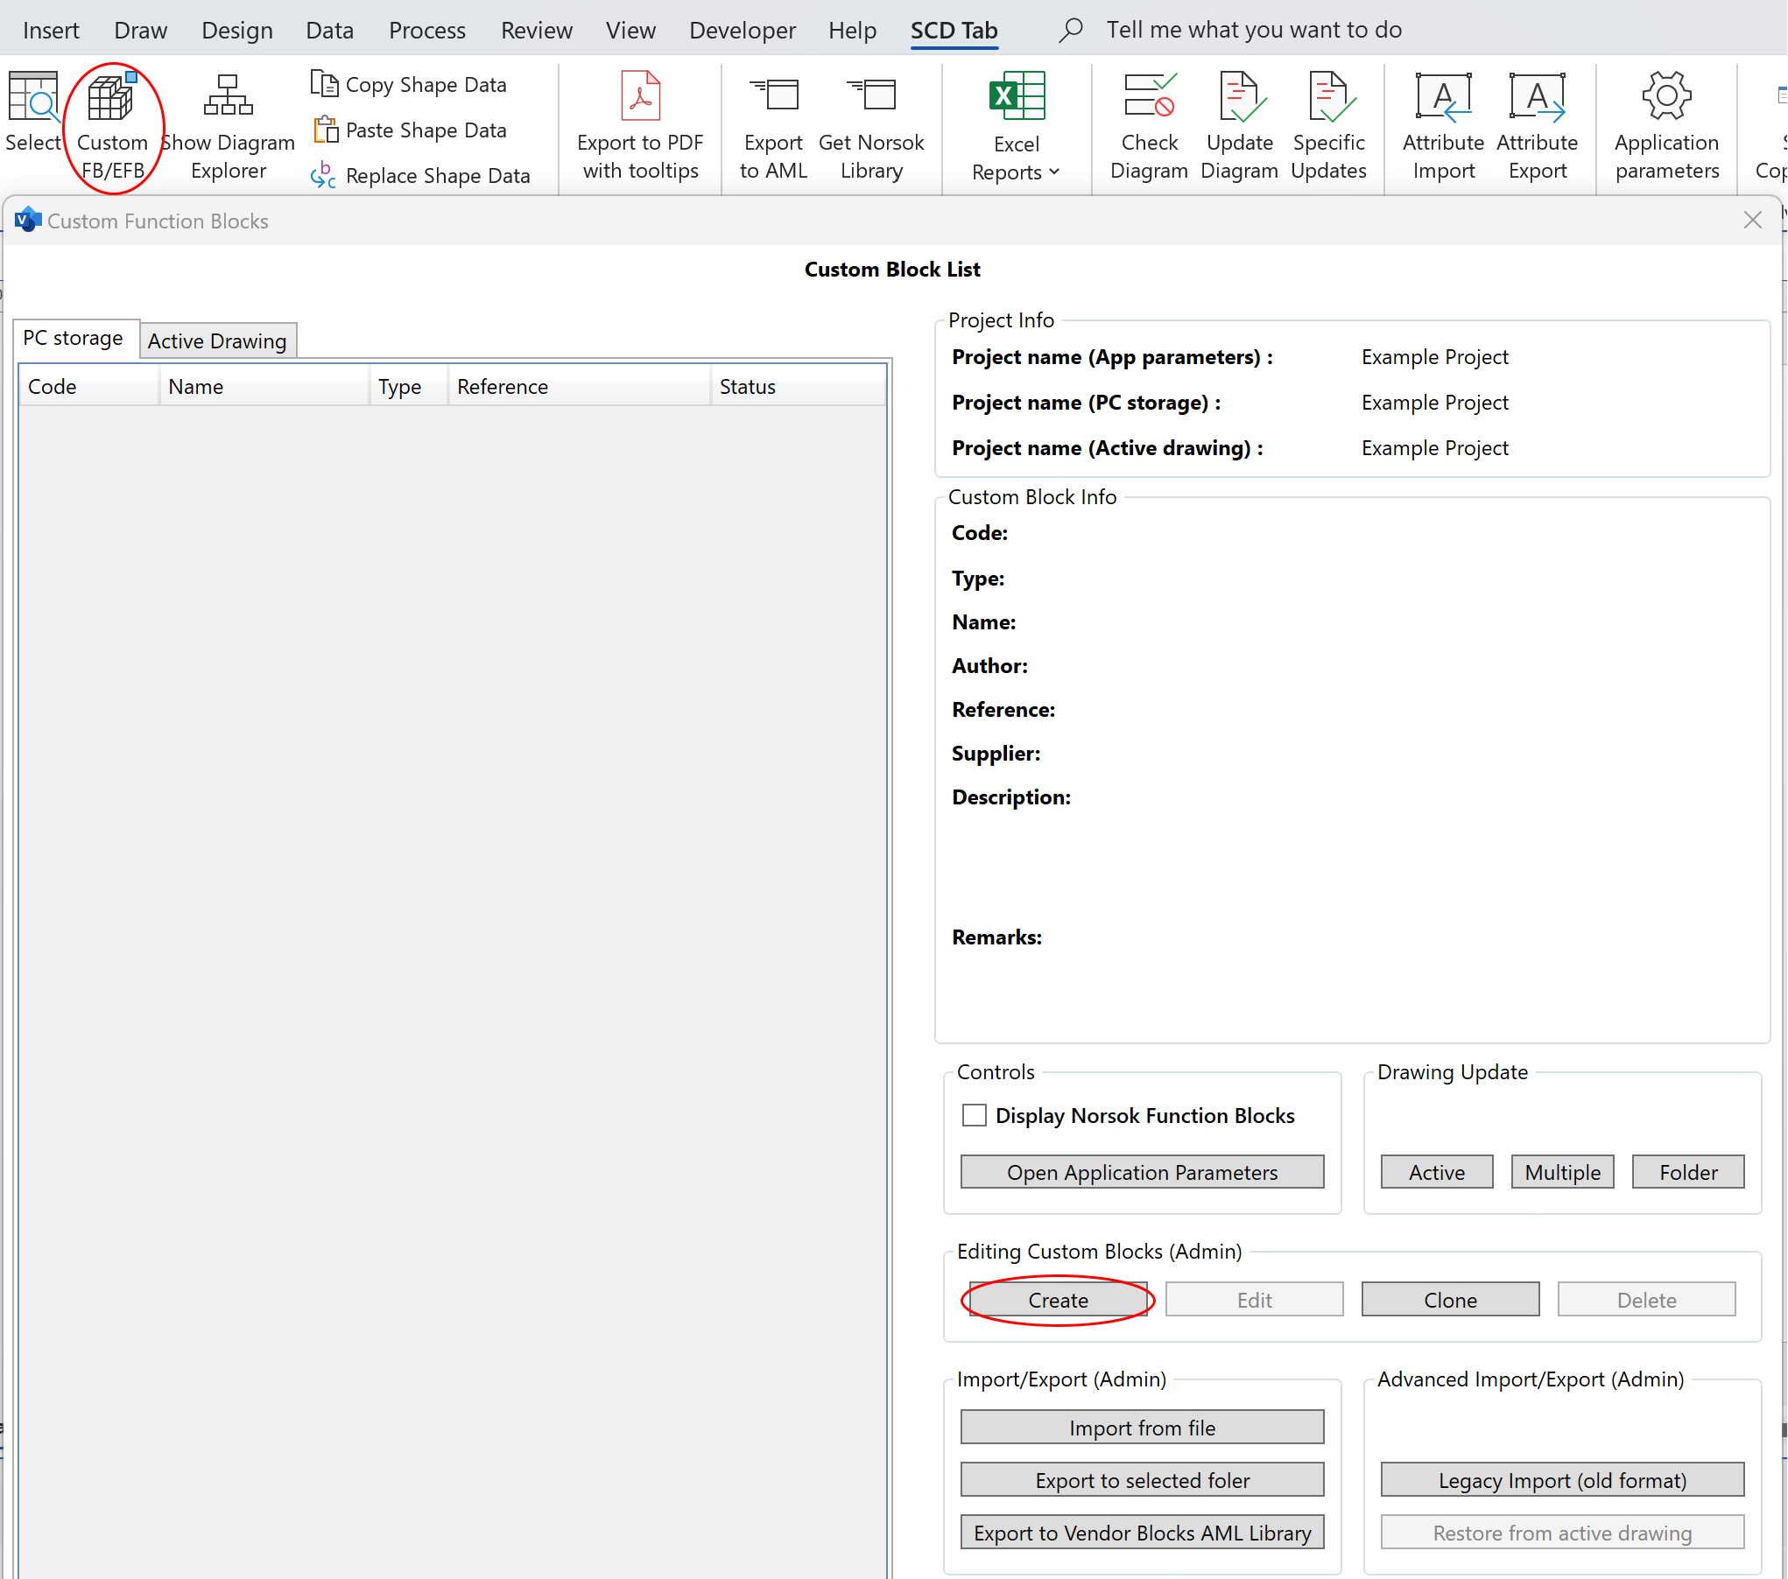This screenshot has height=1579, width=1788.
Task: Click the Tell me search magnifier icon
Action: 1070,30
